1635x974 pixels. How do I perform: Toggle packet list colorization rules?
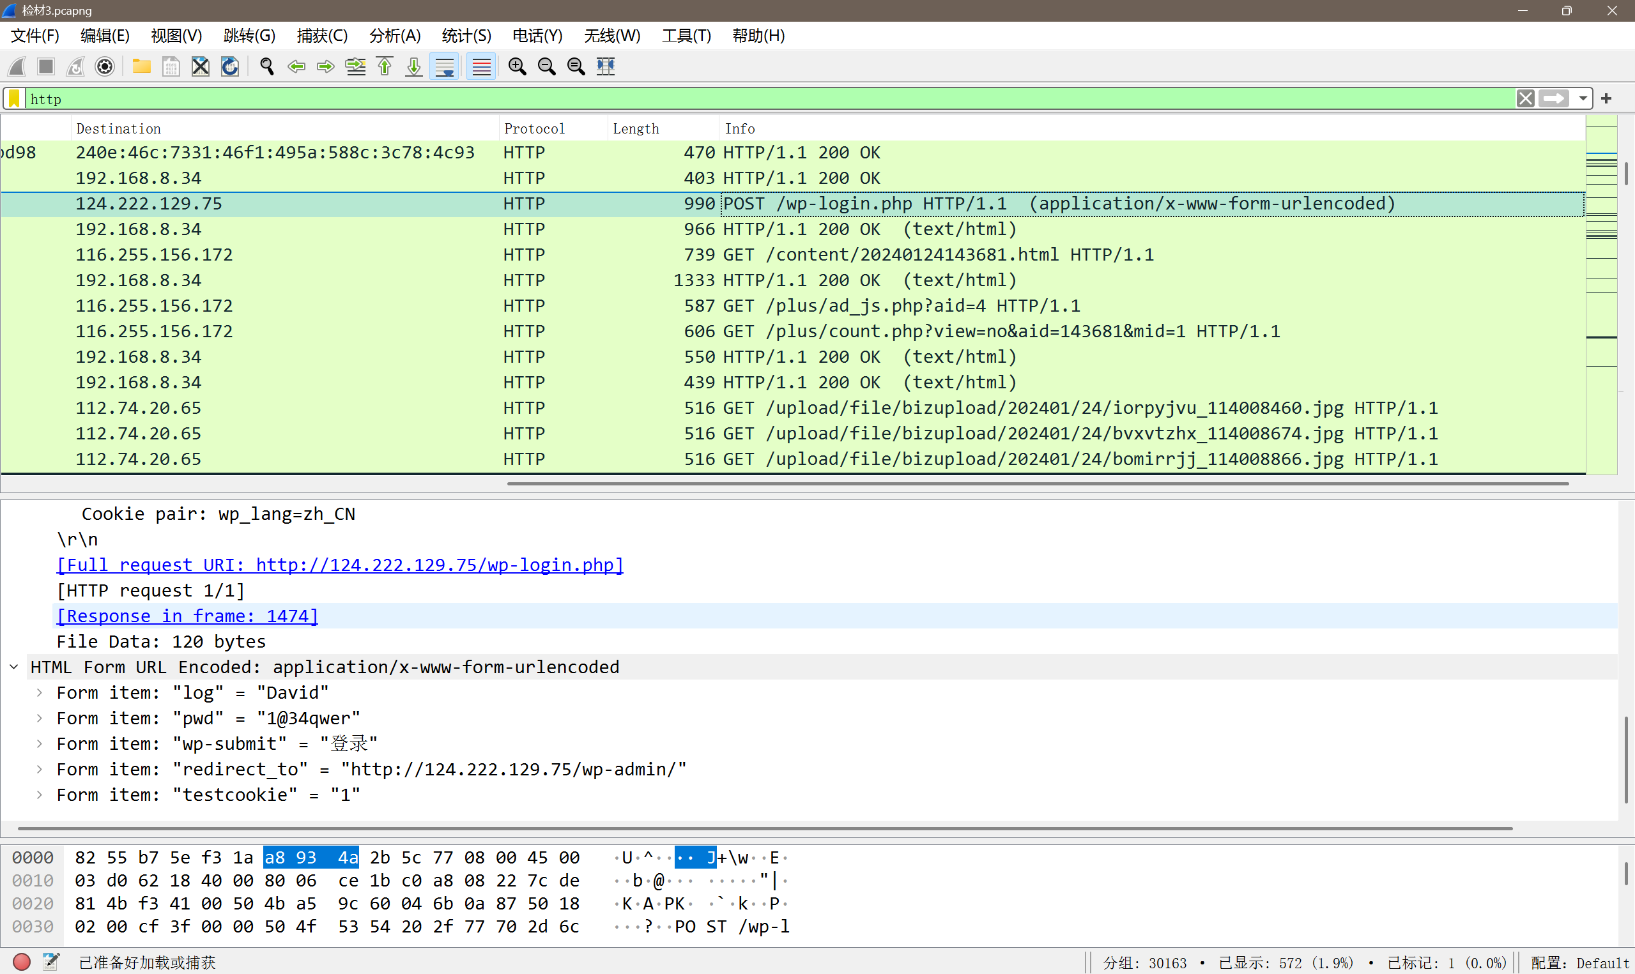tap(481, 66)
